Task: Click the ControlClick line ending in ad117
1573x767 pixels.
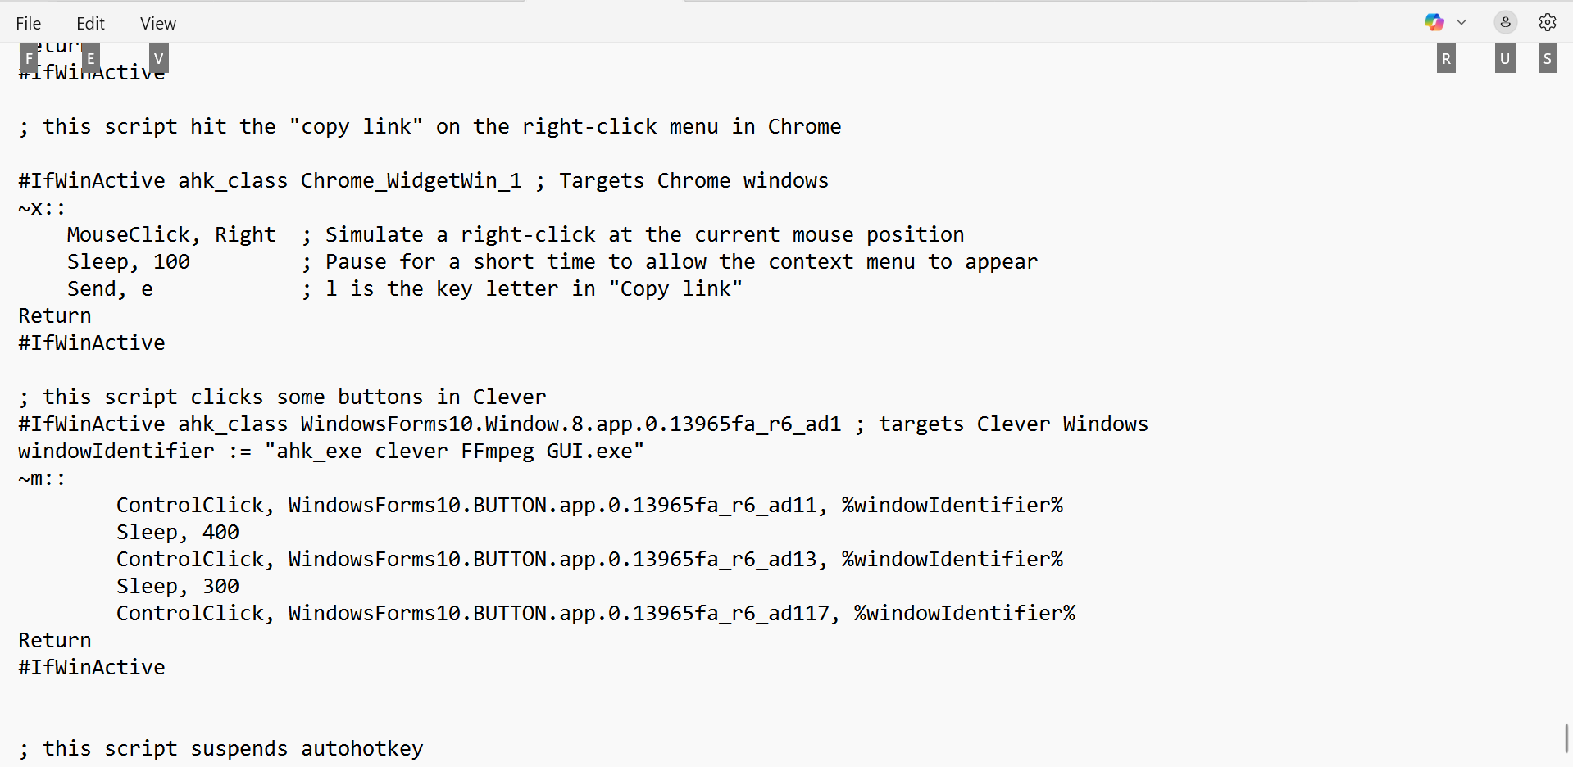Action: coord(595,614)
